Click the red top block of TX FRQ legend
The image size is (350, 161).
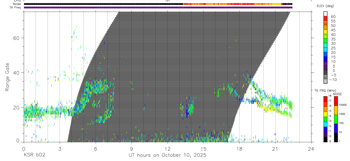pyautogui.click(x=325, y=99)
